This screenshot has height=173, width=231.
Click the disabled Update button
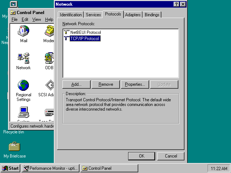coord(164,84)
